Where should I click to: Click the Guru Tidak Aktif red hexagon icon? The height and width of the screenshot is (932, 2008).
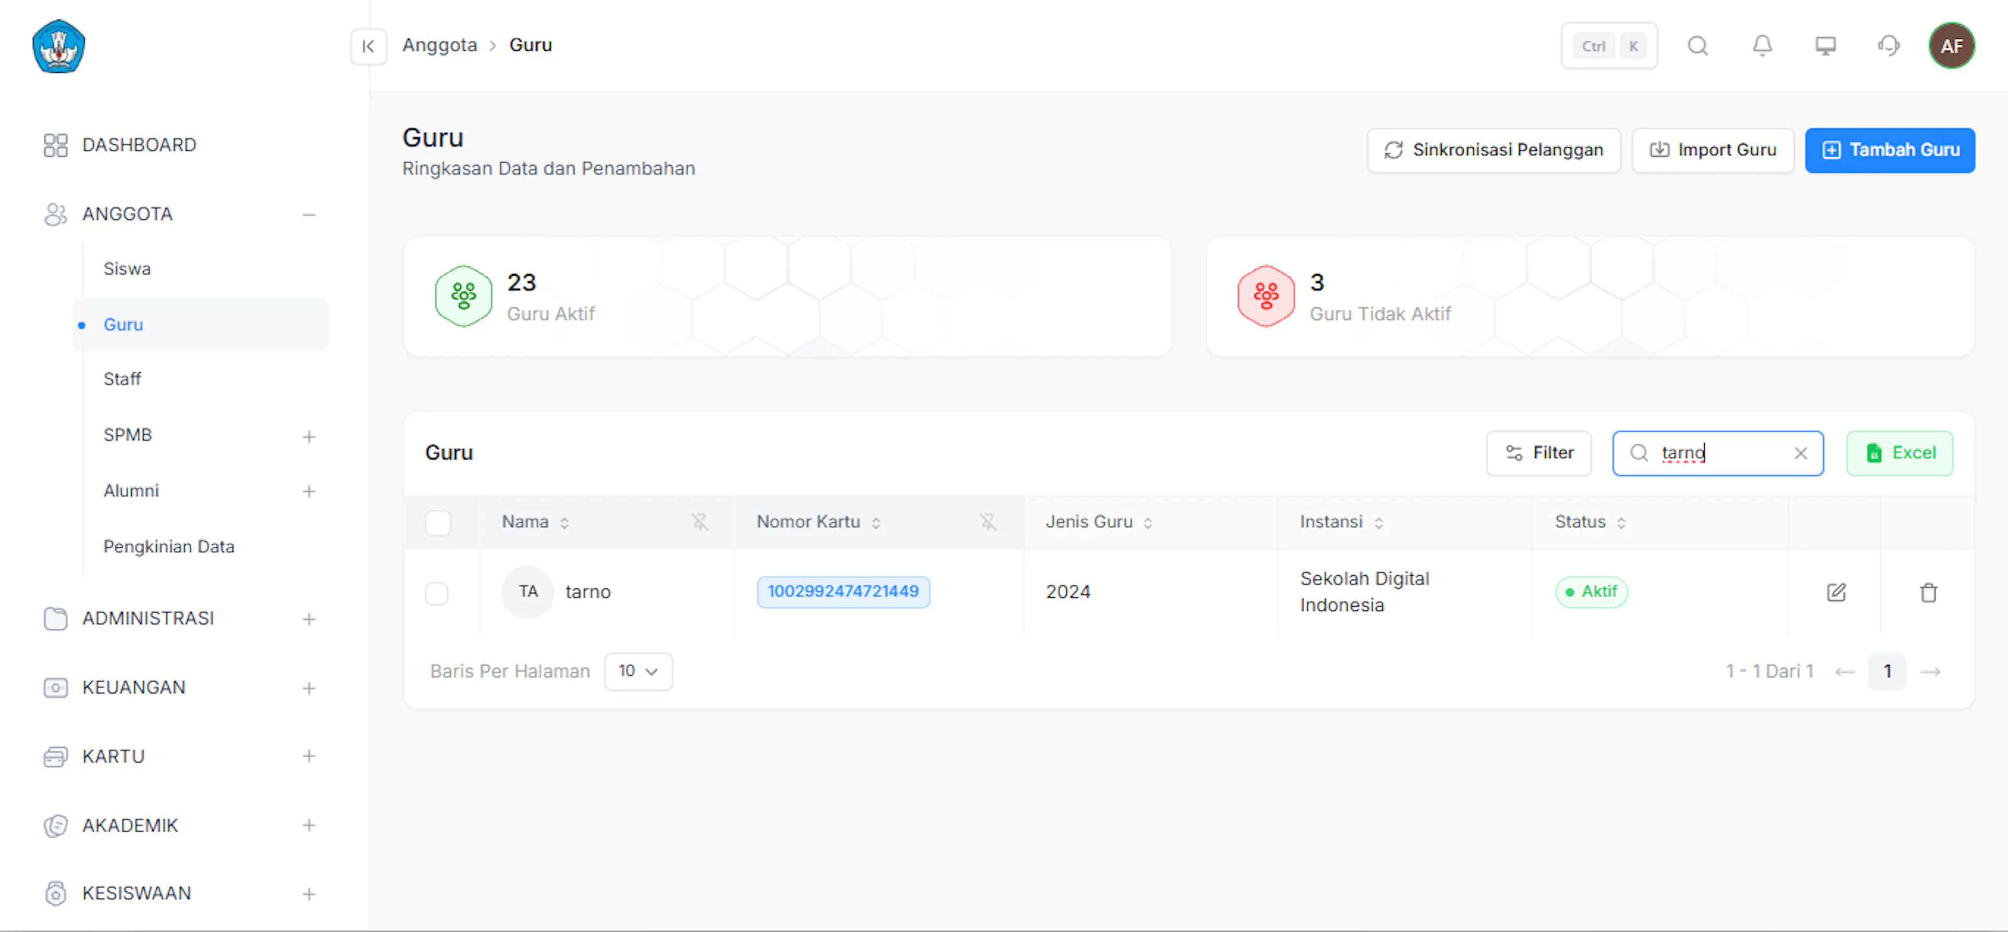(x=1266, y=295)
